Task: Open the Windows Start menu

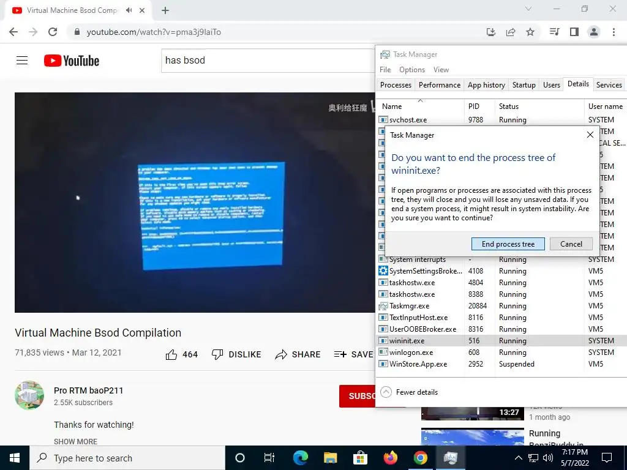Action: point(15,458)
